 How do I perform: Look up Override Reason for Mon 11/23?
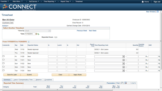coord(147,67)
